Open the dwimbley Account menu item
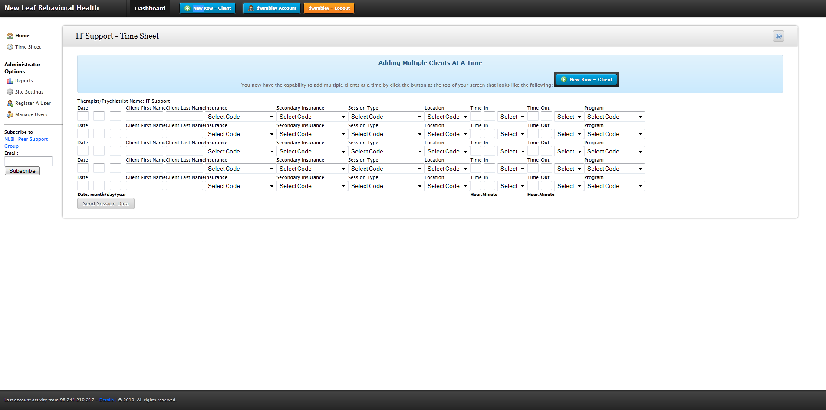The image size is (826, 410). tap(272, 8)
